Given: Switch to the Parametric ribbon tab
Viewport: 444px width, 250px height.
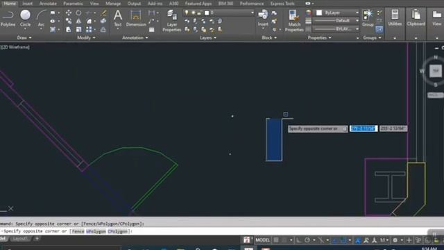Looking at the screenshot, I should pyautogui.click(x=73, y=3).
